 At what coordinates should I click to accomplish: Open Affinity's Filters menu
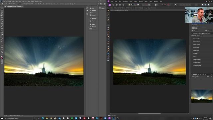pos(146,2)
